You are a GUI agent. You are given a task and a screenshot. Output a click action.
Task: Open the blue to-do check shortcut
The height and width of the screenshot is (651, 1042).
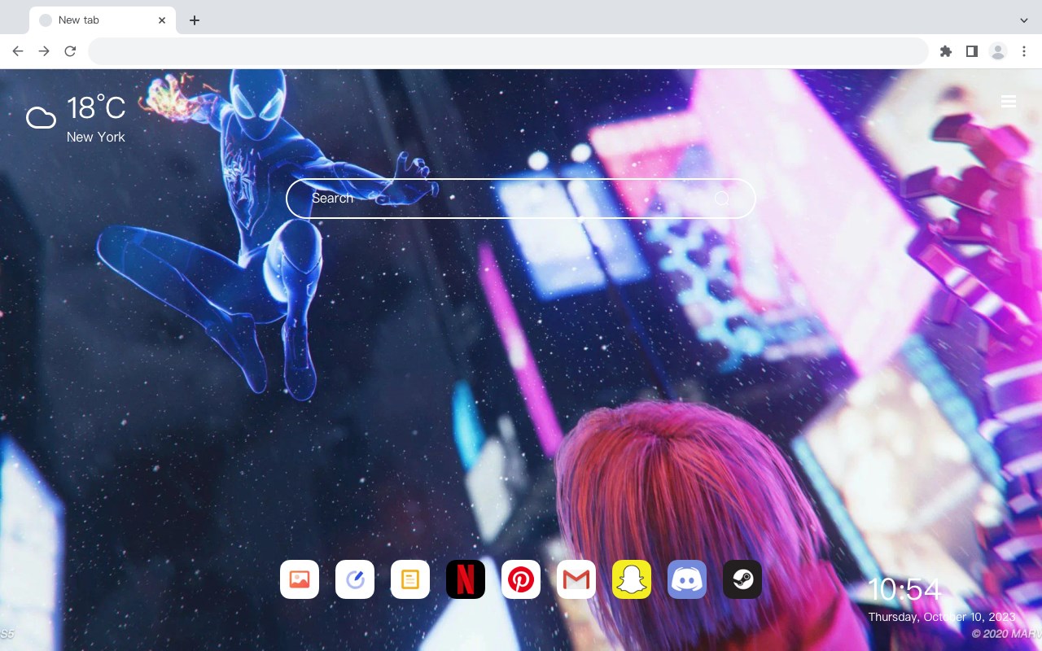(355, 579)
